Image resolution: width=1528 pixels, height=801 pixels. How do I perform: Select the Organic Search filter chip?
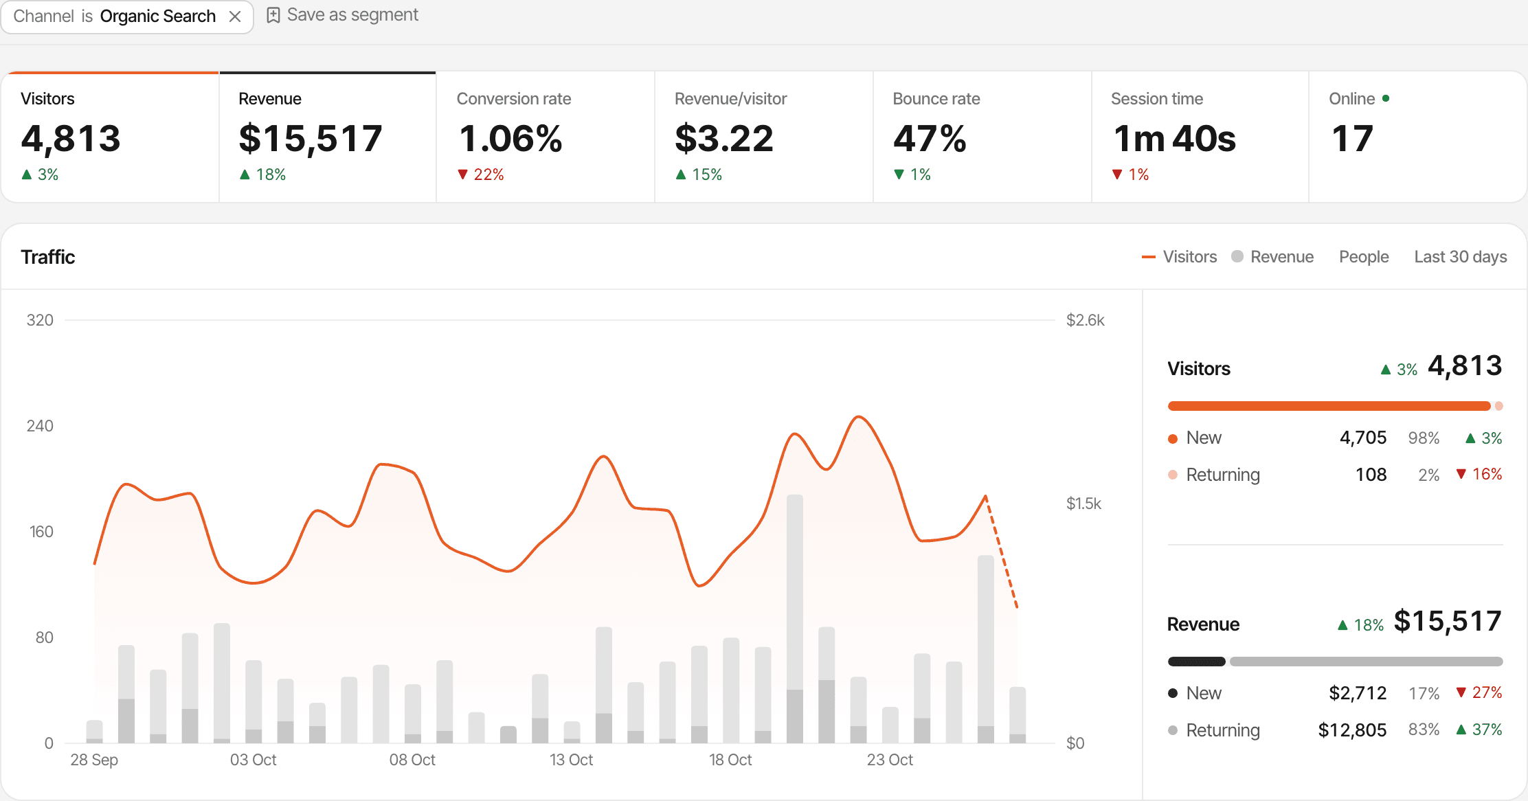[x=127, y=16]
